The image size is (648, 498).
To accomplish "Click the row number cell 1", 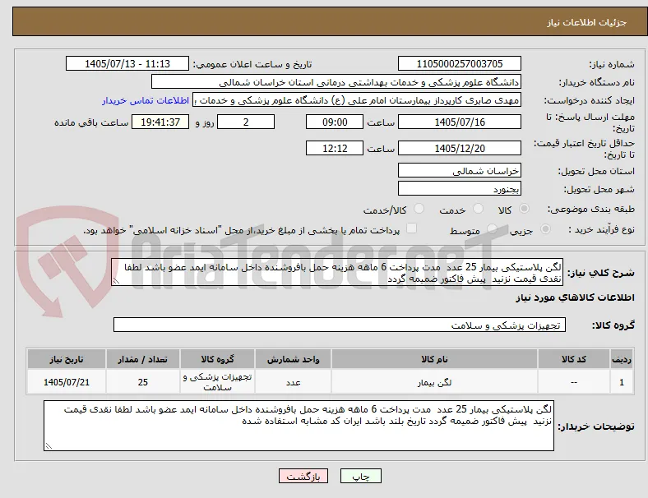I will pyautogui.click(x=621, y=382).
